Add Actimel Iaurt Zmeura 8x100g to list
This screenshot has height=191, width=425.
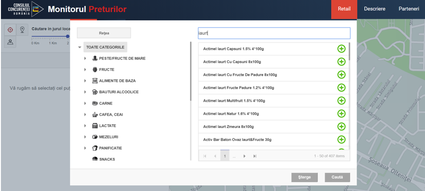(341, 127)
